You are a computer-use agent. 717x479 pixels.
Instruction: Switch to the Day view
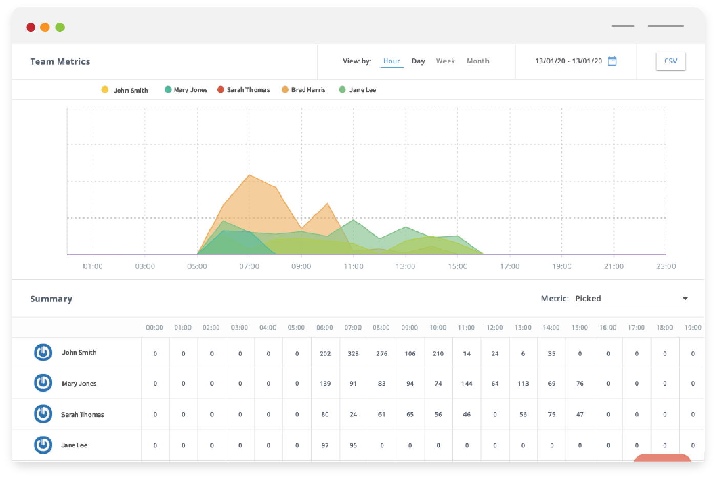(418, 61)
